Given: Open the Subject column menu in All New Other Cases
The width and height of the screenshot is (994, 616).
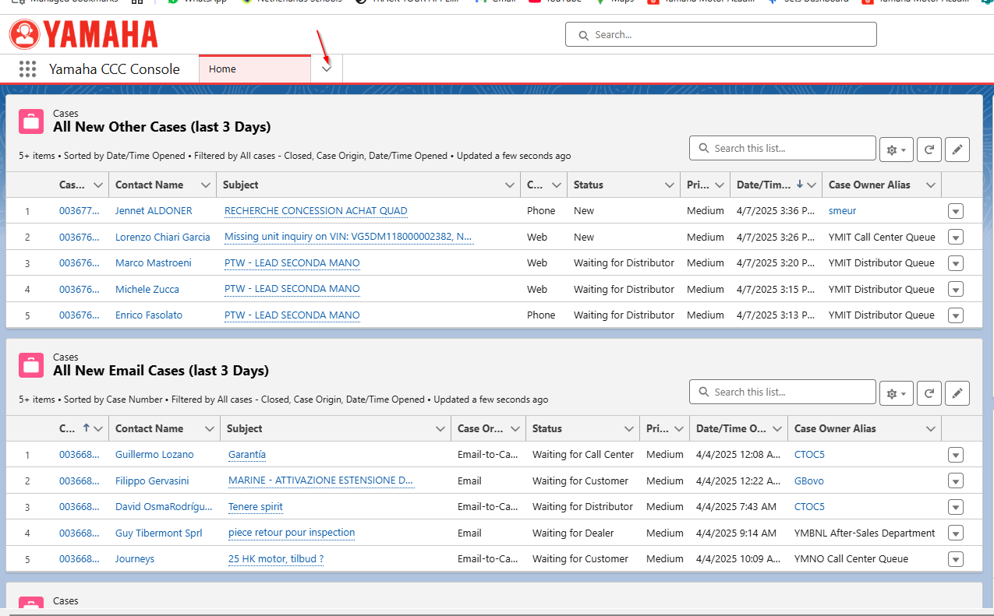Looking at the screenshot, I should pos(510,185).
